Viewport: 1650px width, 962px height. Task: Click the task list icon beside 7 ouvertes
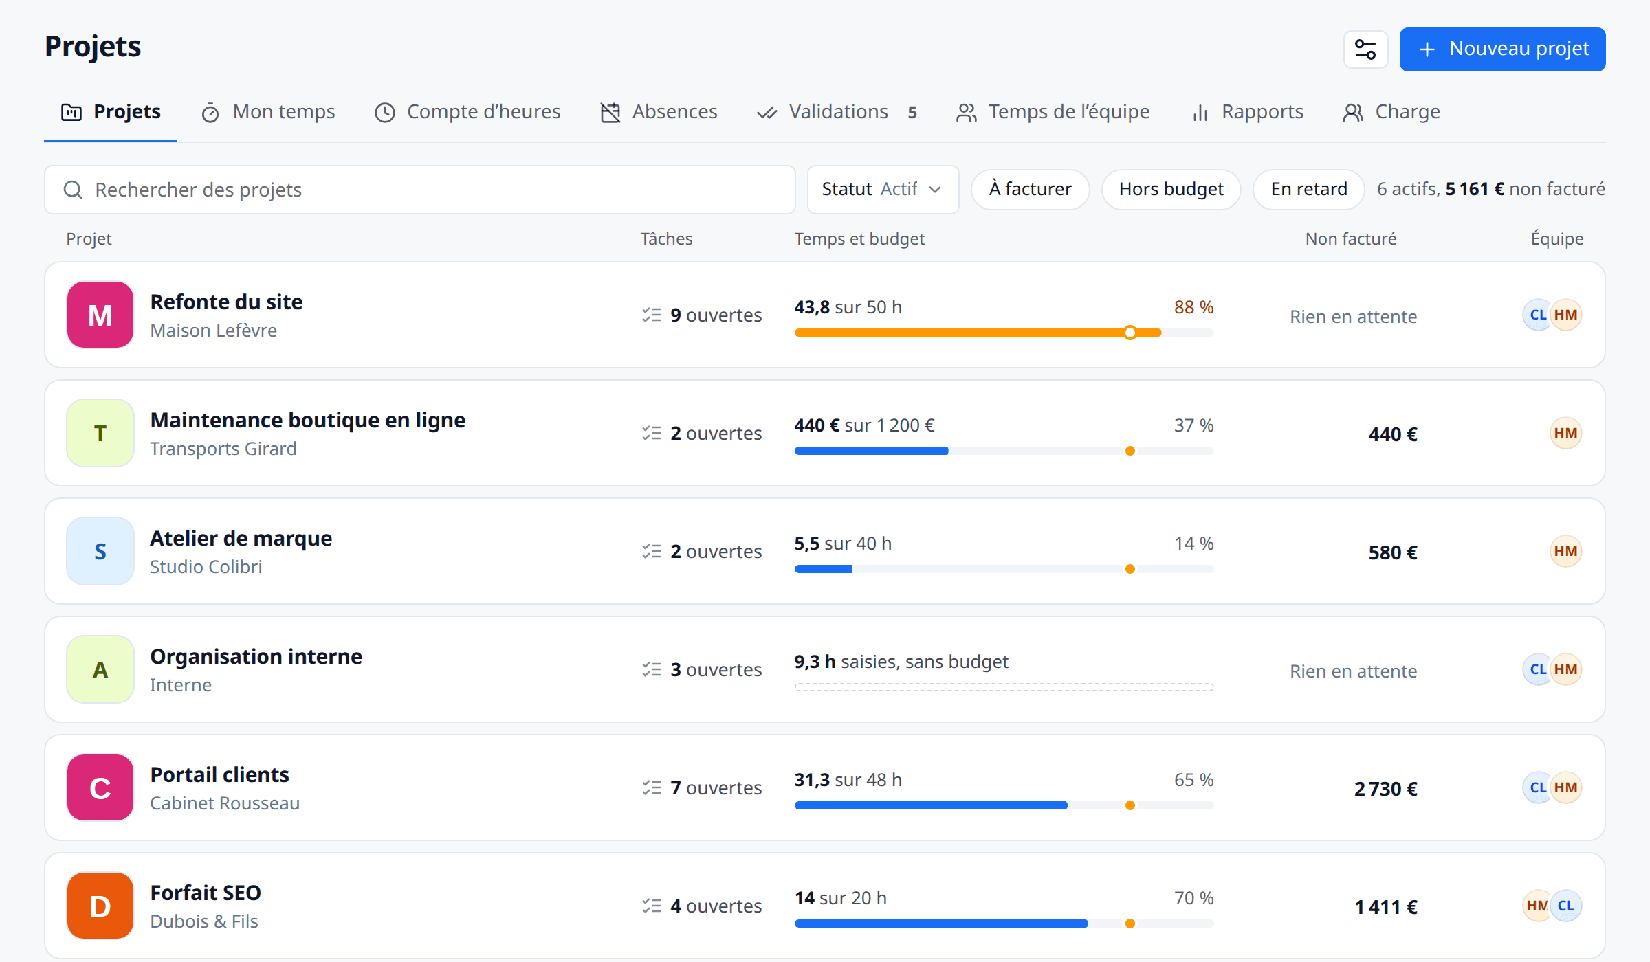(652, 787)
